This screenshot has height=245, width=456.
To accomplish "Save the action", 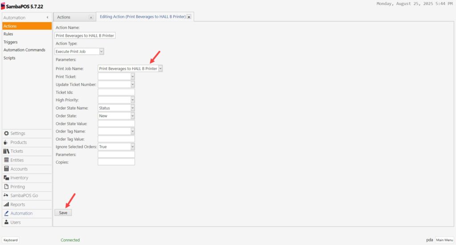I will click(x=63, y=212).
